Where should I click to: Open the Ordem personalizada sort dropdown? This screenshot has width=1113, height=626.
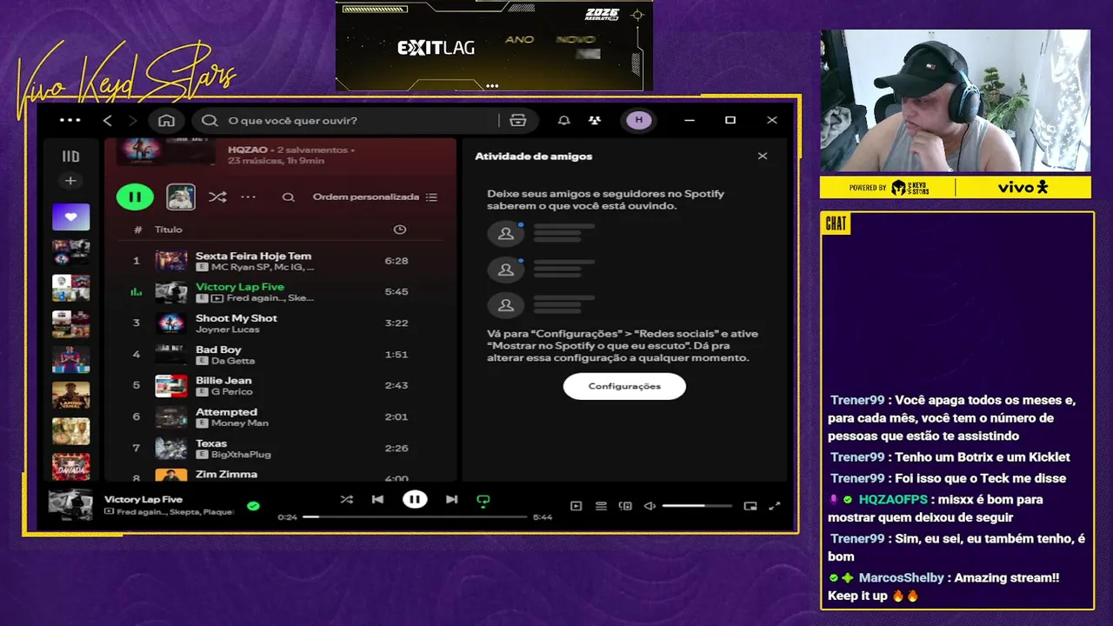[375, 197]
